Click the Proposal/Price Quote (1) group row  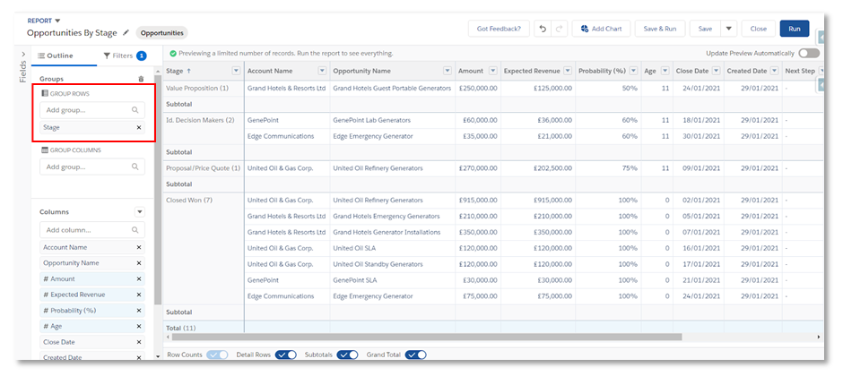[203, 168]
